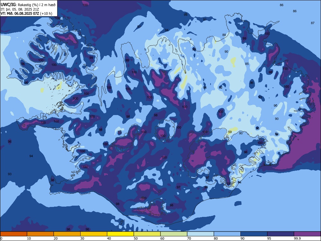Click the pale green 60–70 legend swatch
The image size is (321, 241).
click(x=174, y=234)
